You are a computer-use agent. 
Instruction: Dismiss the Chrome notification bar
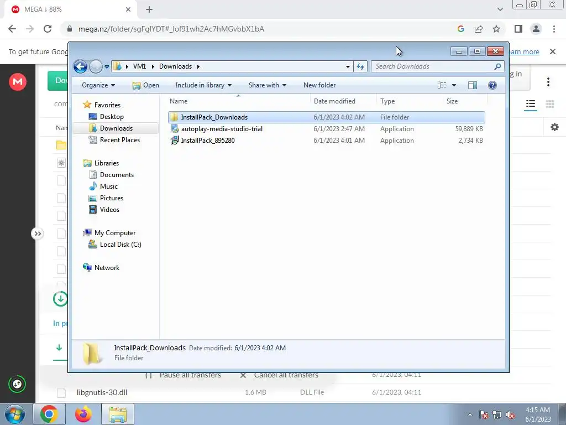553,51
